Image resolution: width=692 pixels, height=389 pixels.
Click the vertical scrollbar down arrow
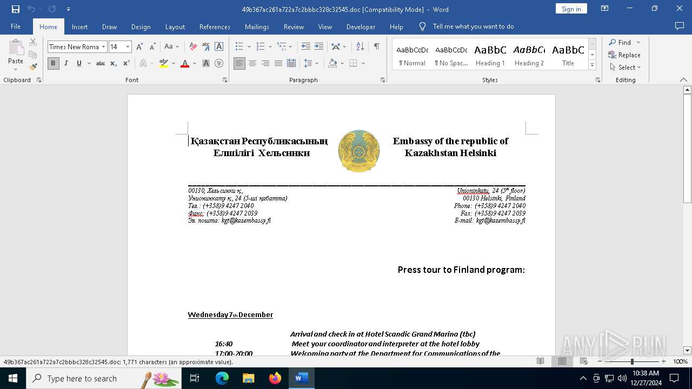pyautogui.click(x=687, y=351)
